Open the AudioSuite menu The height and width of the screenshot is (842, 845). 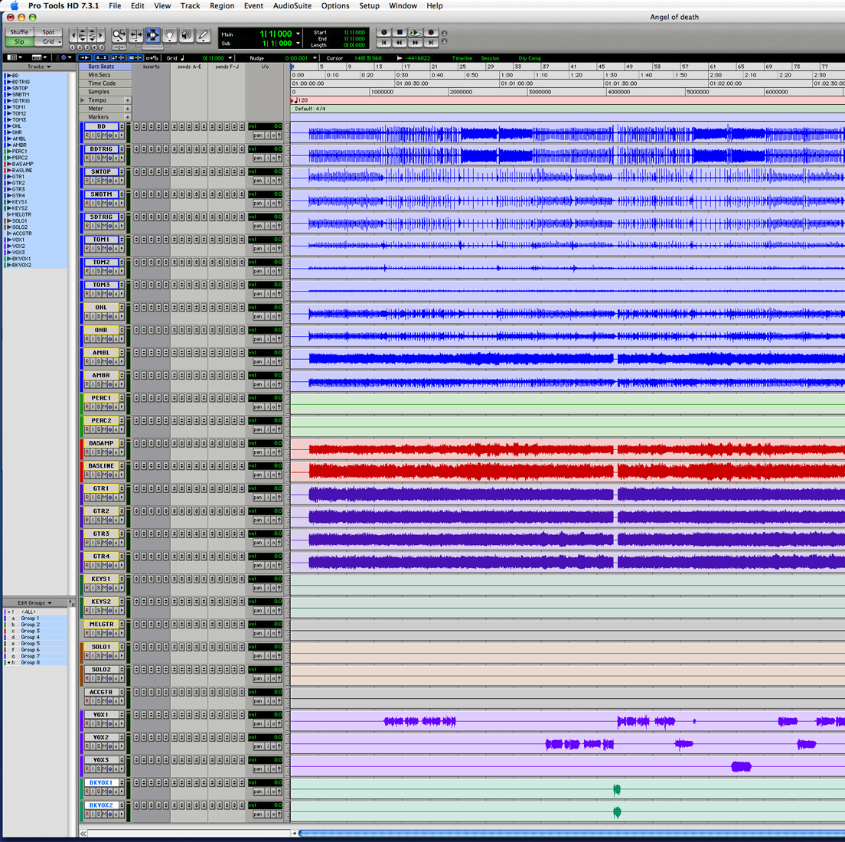pyautogui.click(x=292, y=6)
